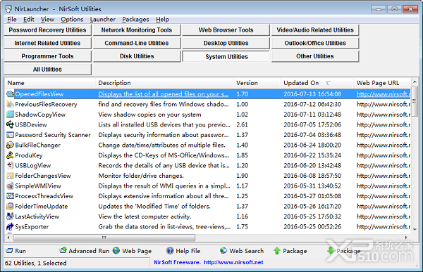Sort by the Version column header
This screenshot has height=272, width=423.
coord(257,83)
